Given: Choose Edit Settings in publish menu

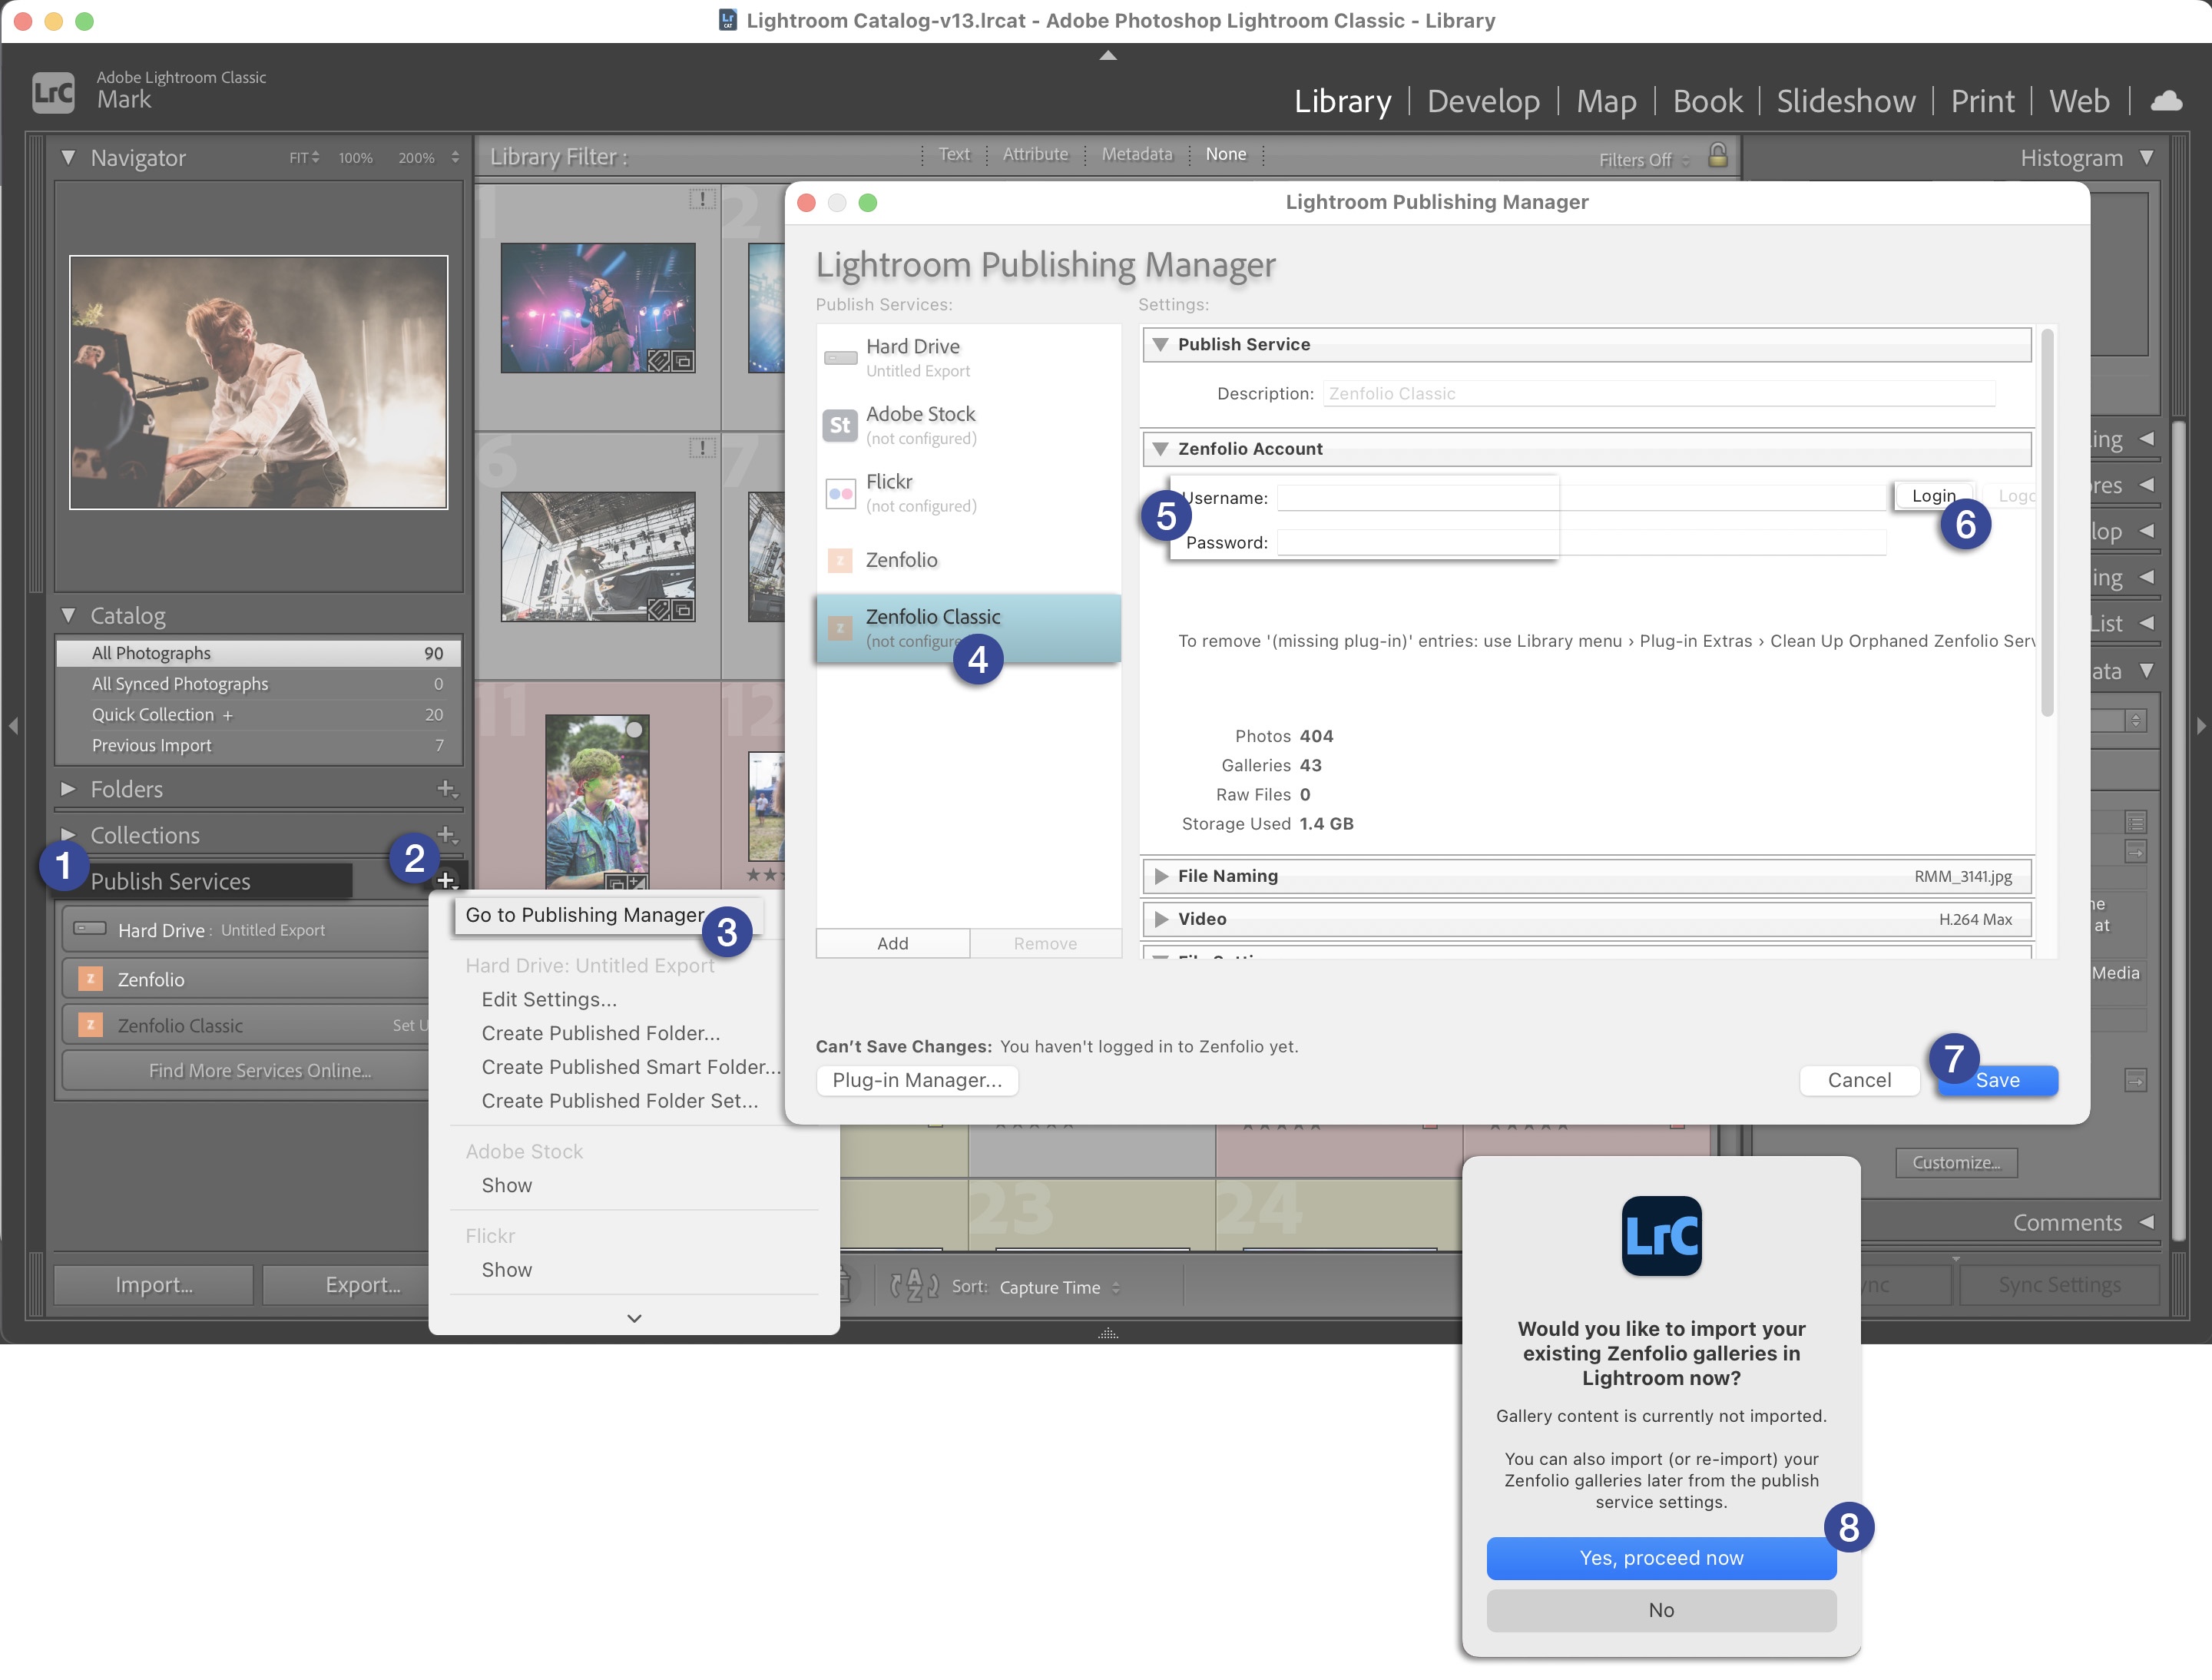Looking at the screenshot, I should [549, 999].
